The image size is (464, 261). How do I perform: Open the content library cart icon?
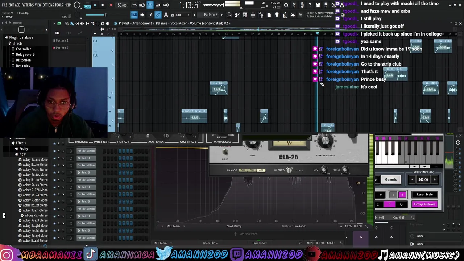pyautogui.click(x=301, y=15)
